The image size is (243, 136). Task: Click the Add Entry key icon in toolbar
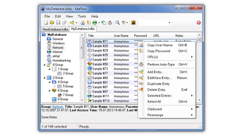pos(72,23)
